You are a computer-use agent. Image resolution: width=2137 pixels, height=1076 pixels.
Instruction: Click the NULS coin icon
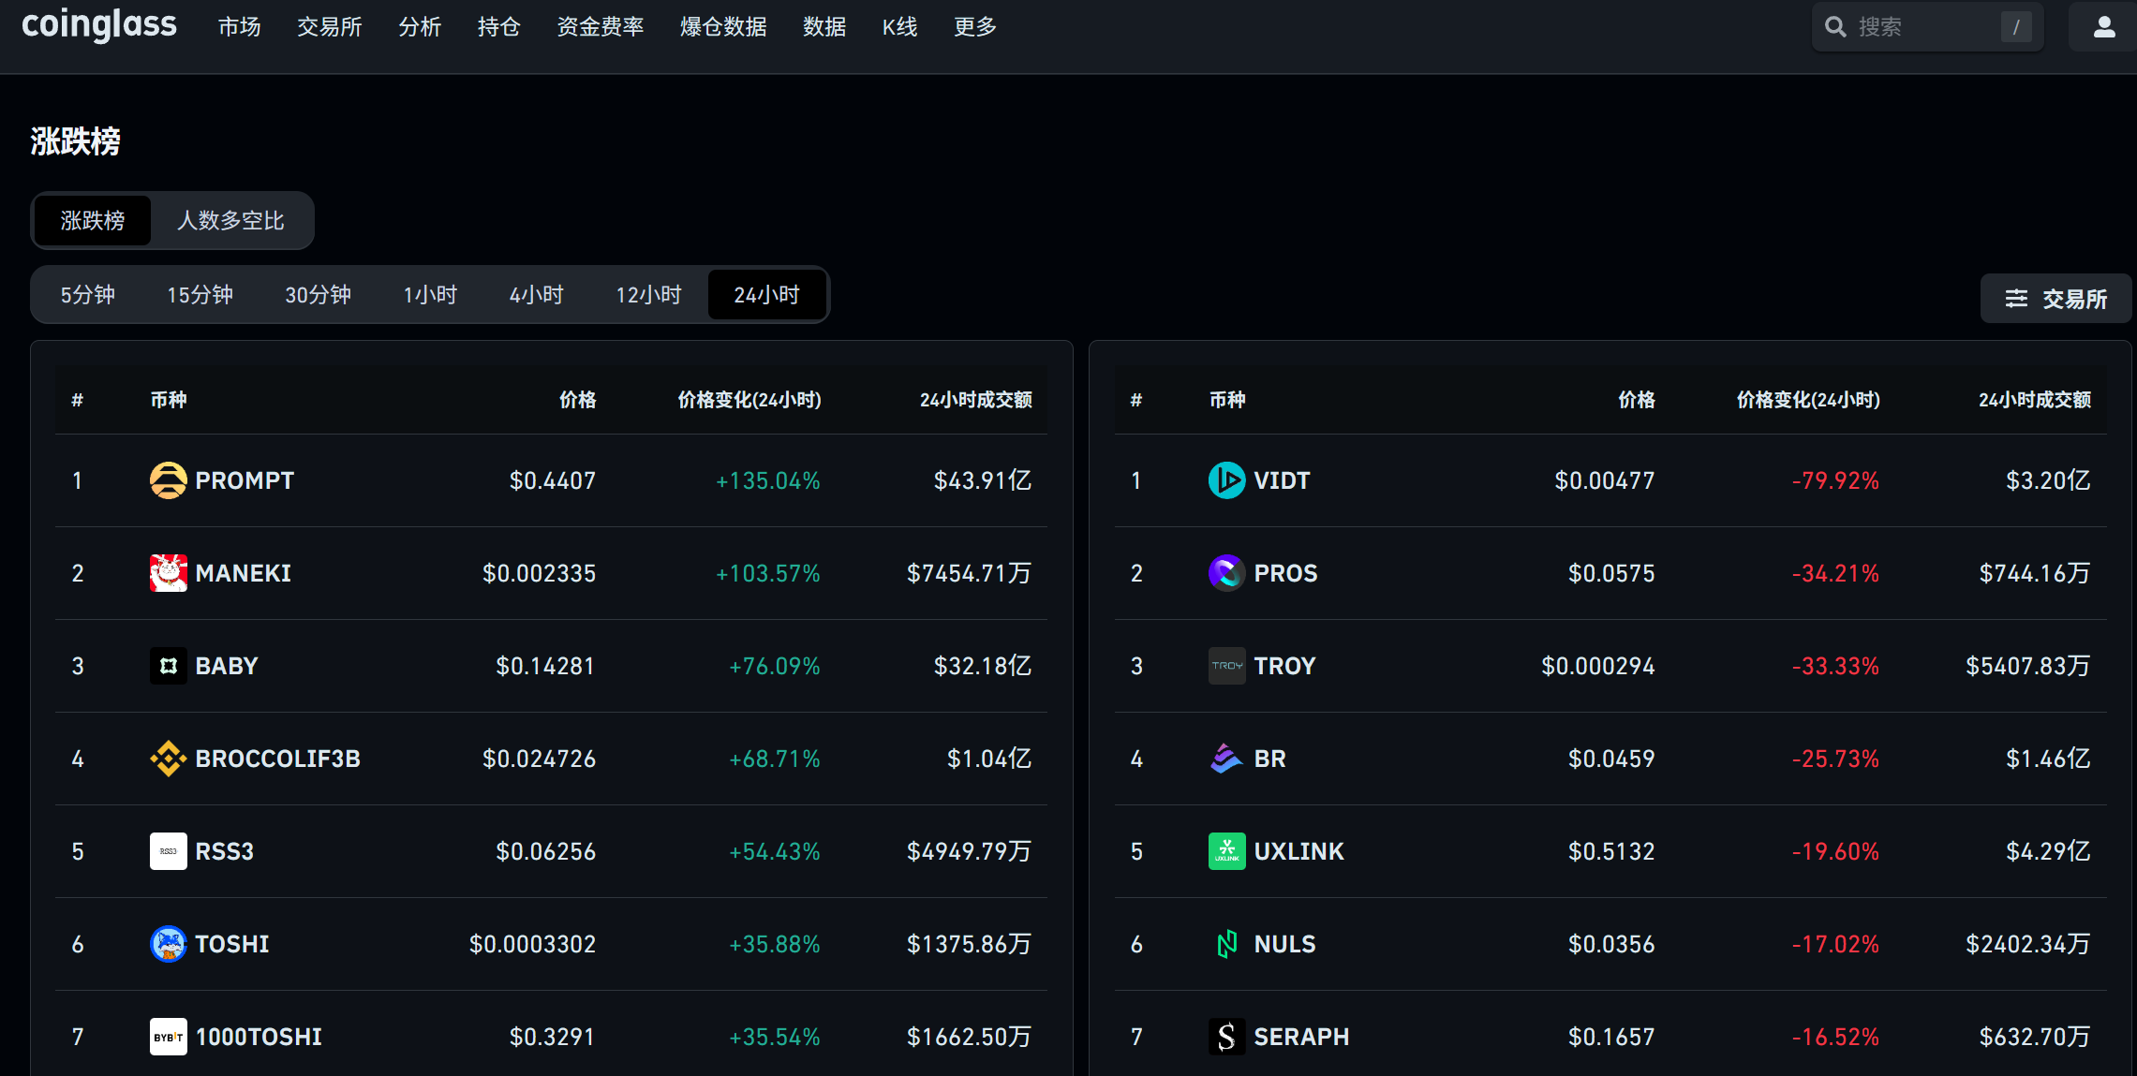(x=1226, y=944)
